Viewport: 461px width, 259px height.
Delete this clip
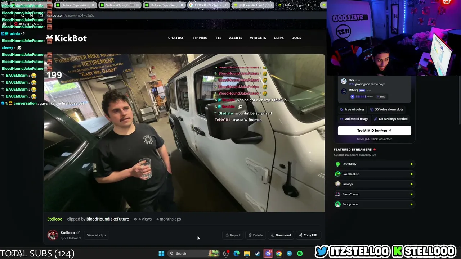(256, 235)
